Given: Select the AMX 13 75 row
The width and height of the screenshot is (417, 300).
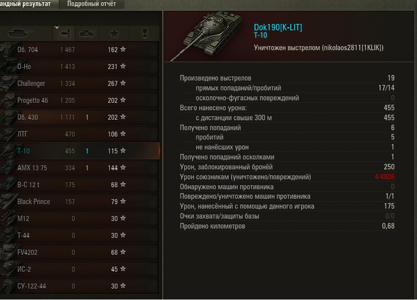Looking at the screenshot, I should click(79, 168).
